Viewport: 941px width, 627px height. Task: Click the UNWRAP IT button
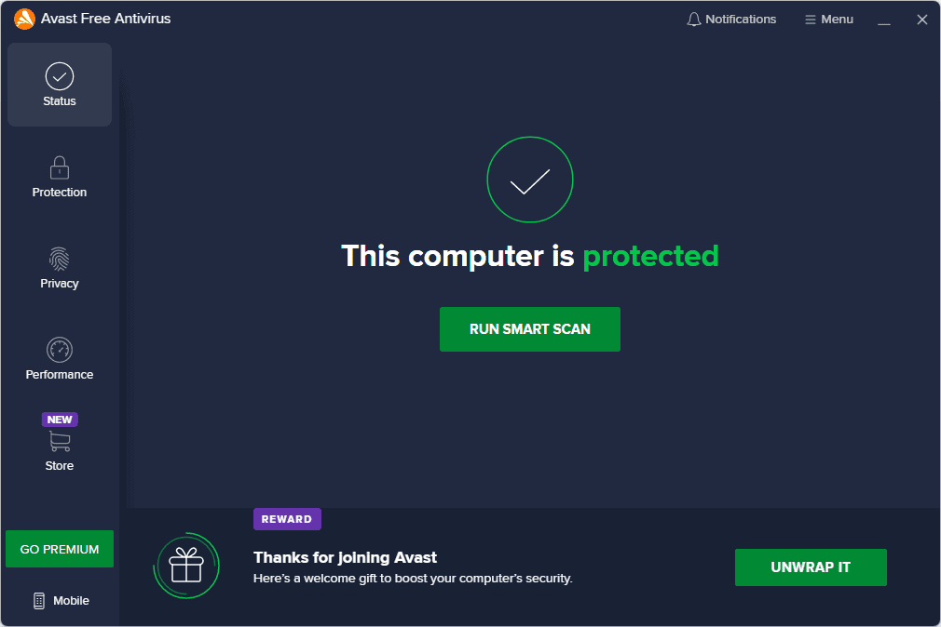tap(811, 567)
